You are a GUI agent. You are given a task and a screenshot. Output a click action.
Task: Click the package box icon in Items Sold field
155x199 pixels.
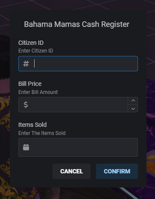tap(26, 147)
